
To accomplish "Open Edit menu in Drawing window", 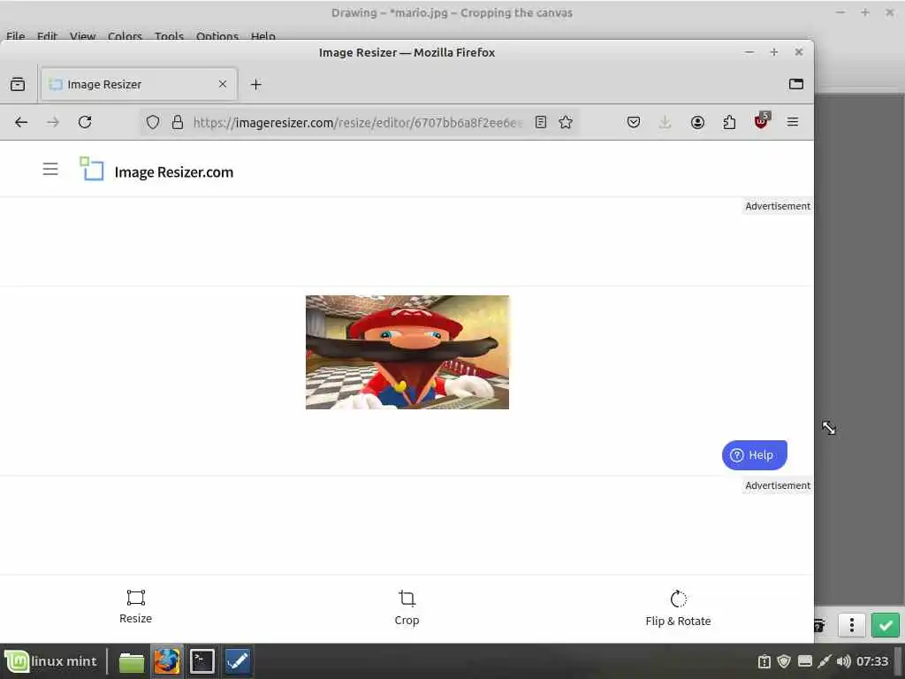I will pyautogui.click(x=47, y=35).
